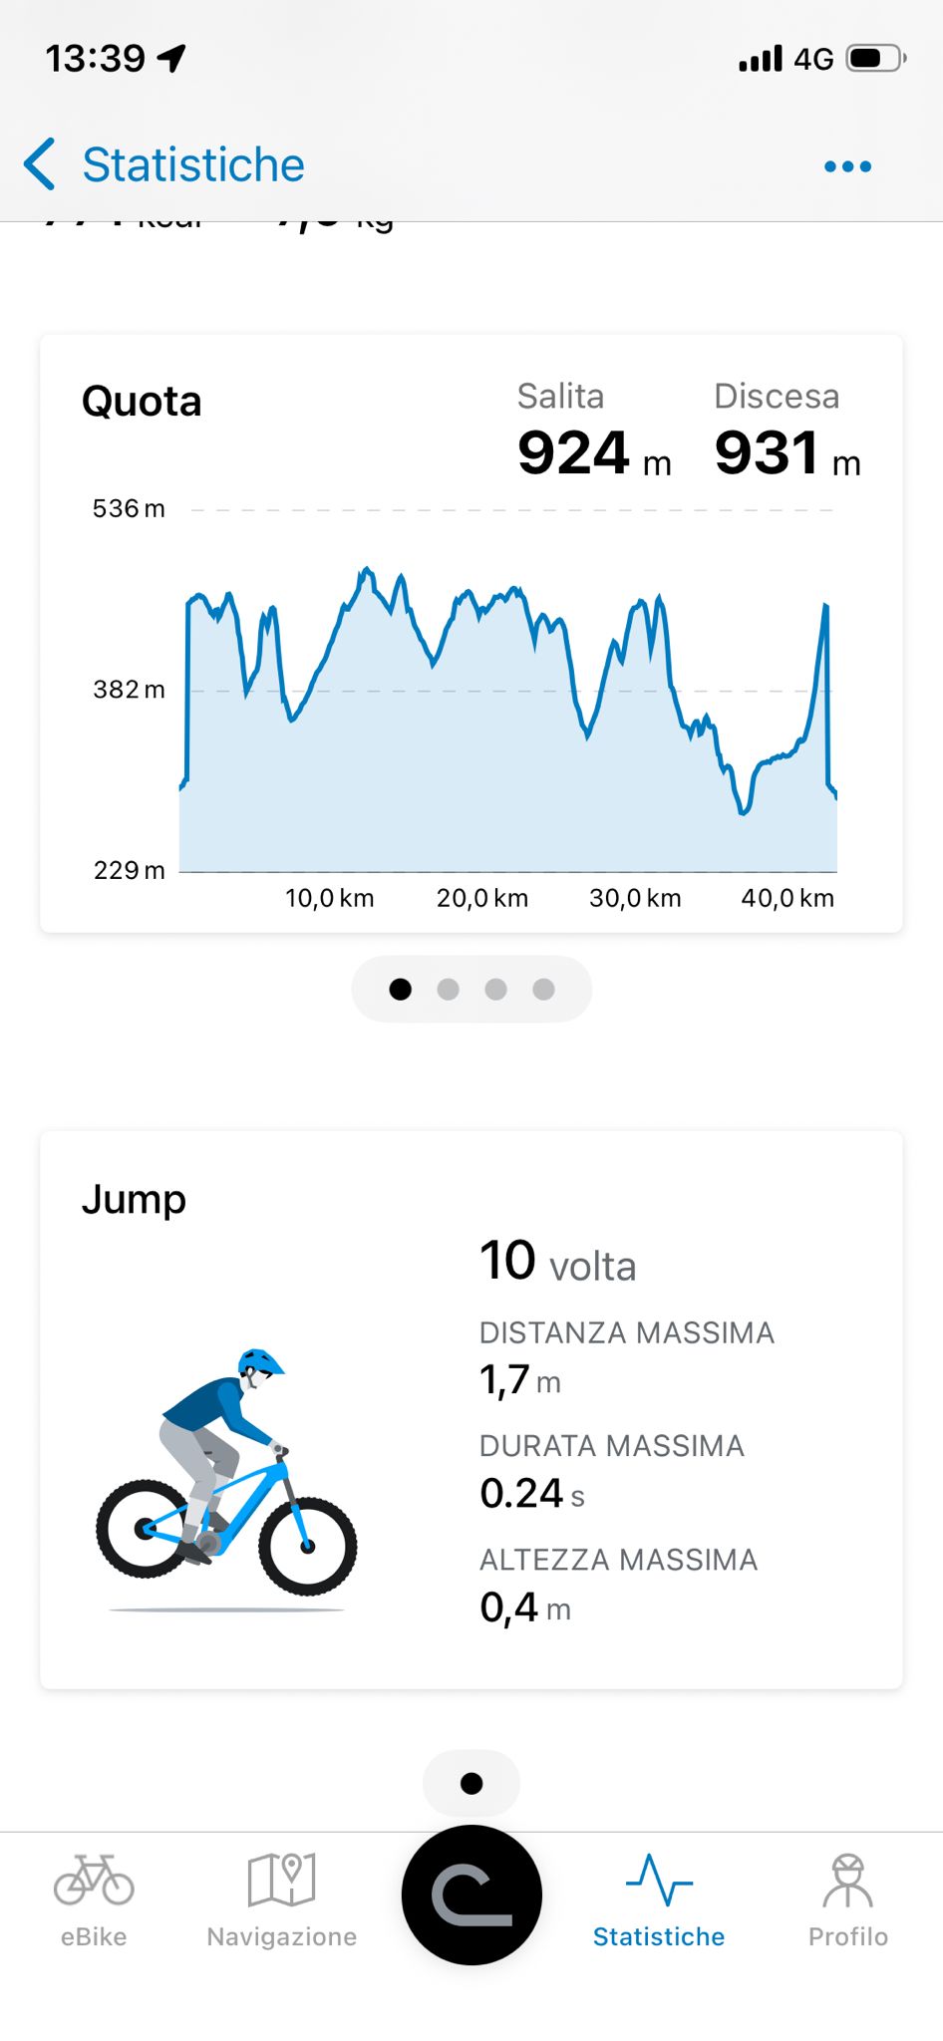Tap the Quota chart title

tap(142, 402)
